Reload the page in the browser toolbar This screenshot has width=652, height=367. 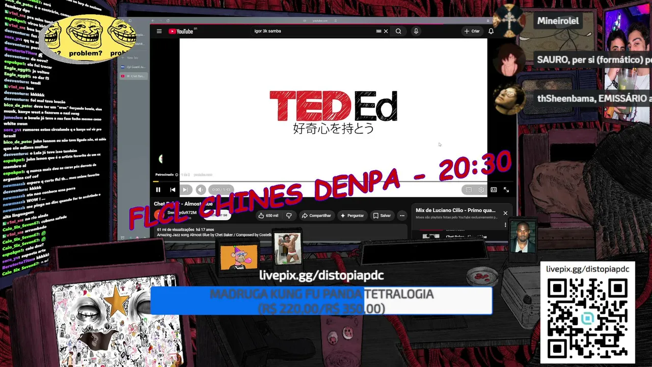click(168, 20)
